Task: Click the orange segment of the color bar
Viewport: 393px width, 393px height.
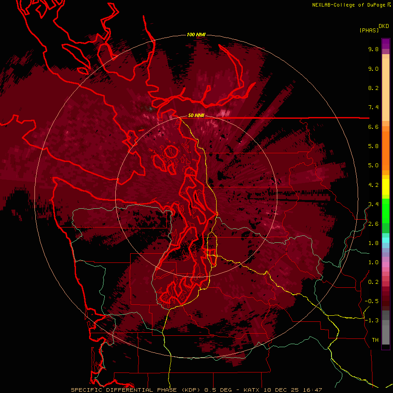Action: pyautogui.click(x=386, y=150)
